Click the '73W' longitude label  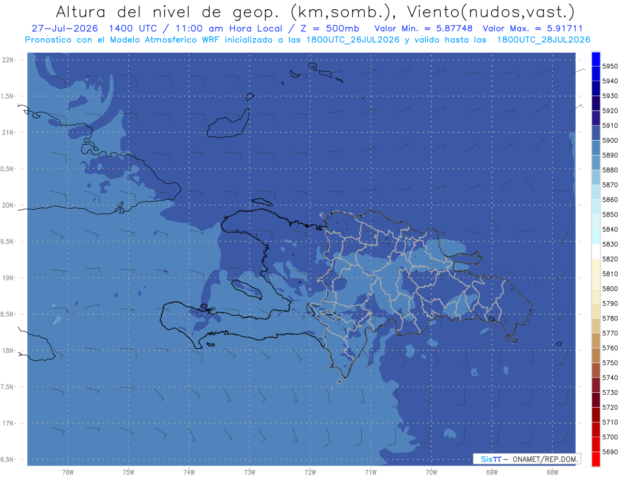click(249, 472)
